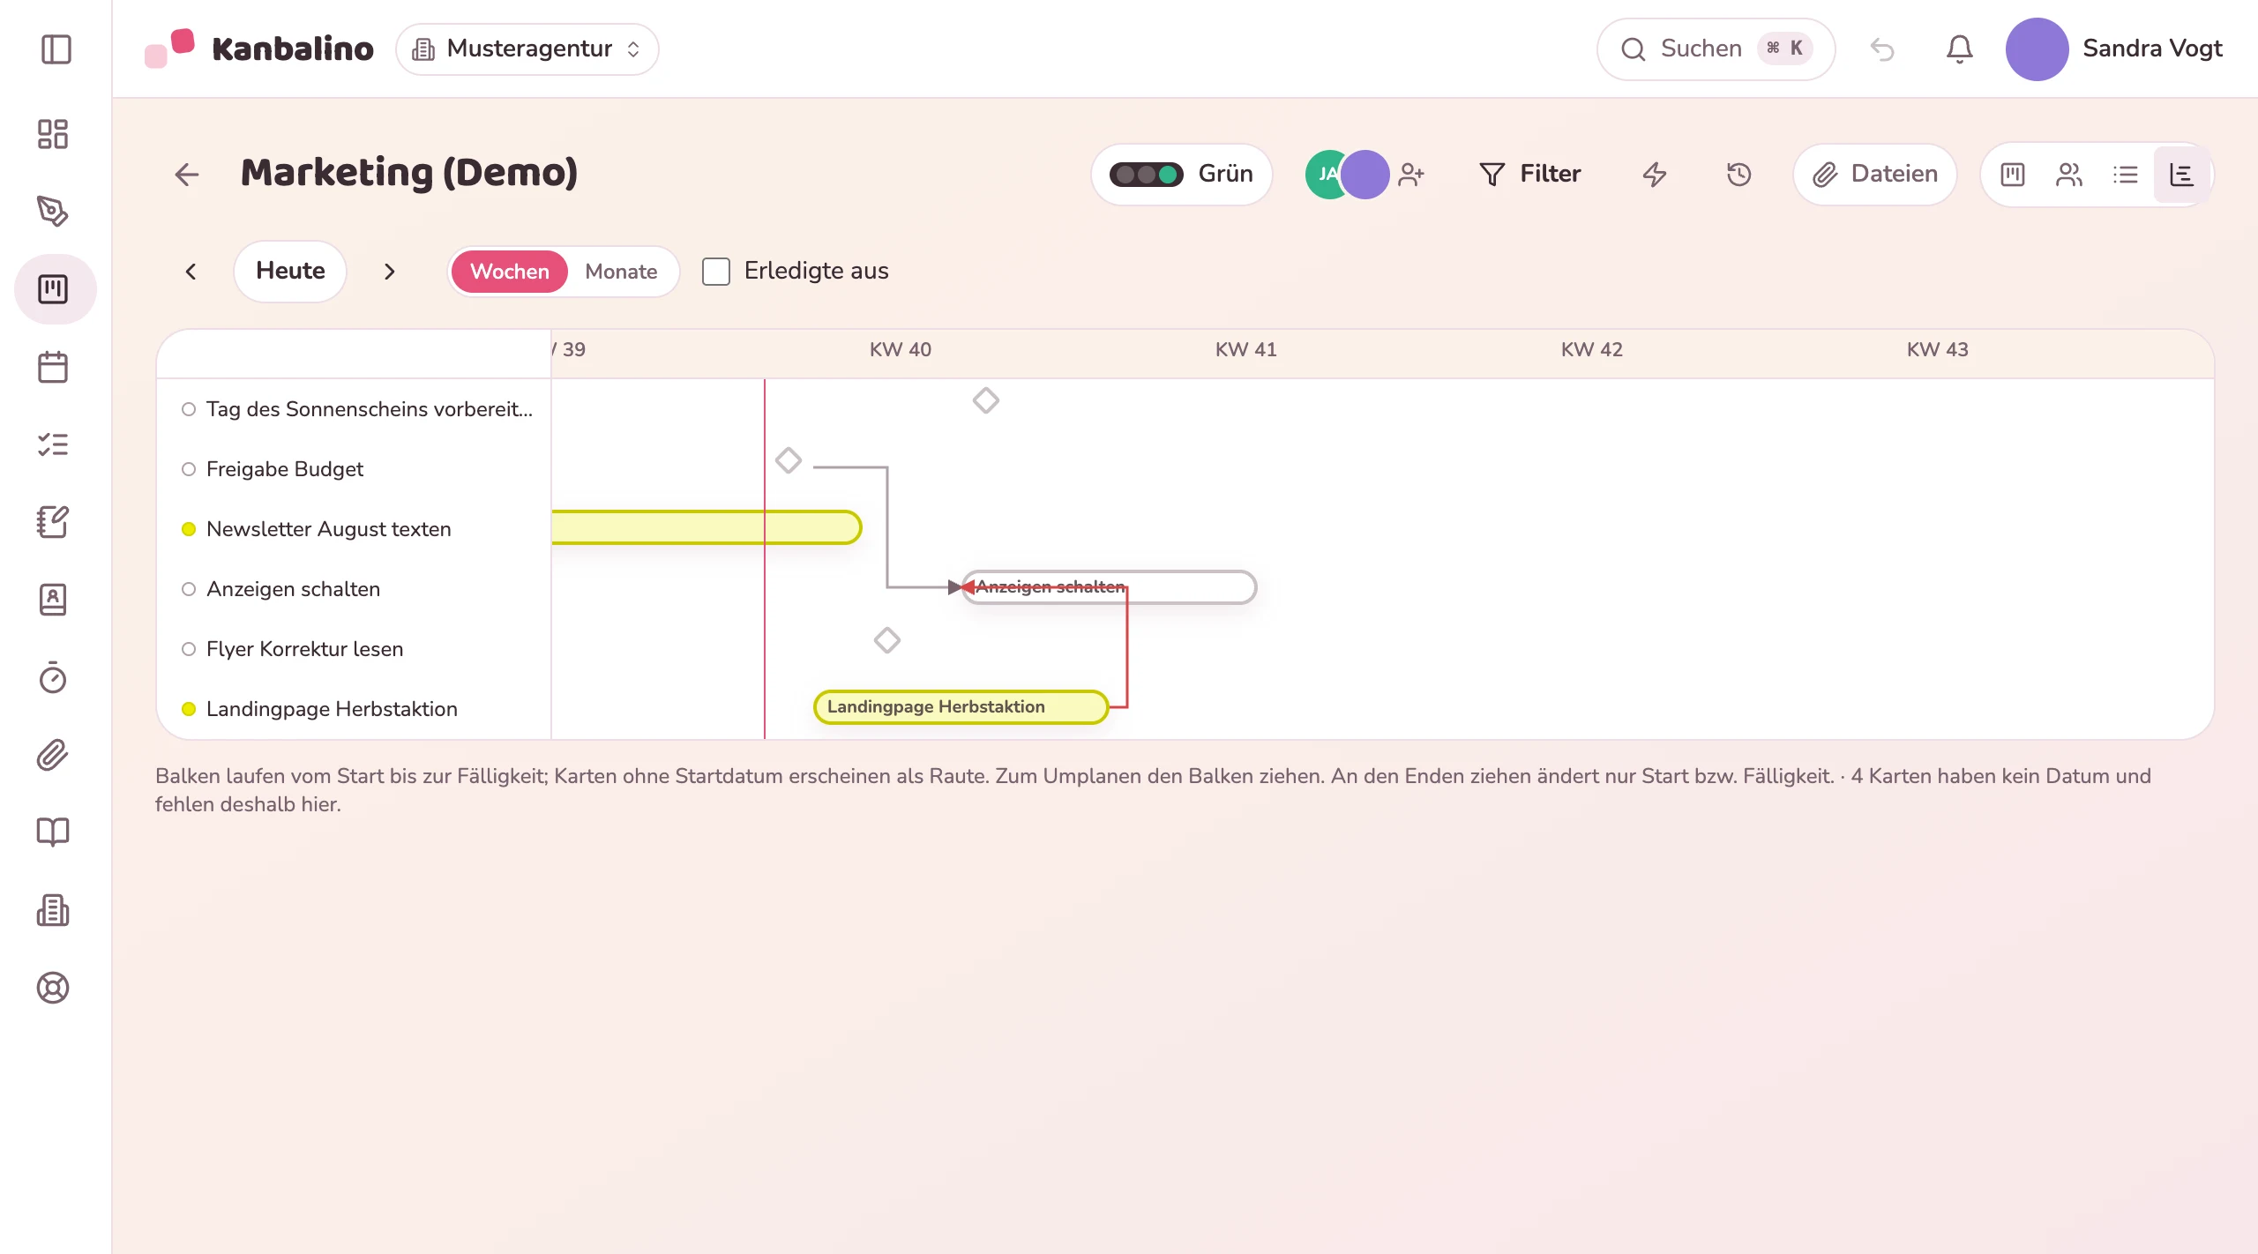This screenshot has height=1254, width=2258.
Task: Select the Landingpage Herbstaktion Gantt bar
Action: point(961,707)
